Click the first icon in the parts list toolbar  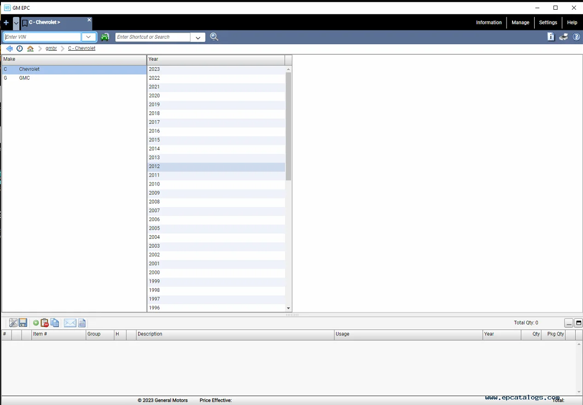(x=13, y=323)
